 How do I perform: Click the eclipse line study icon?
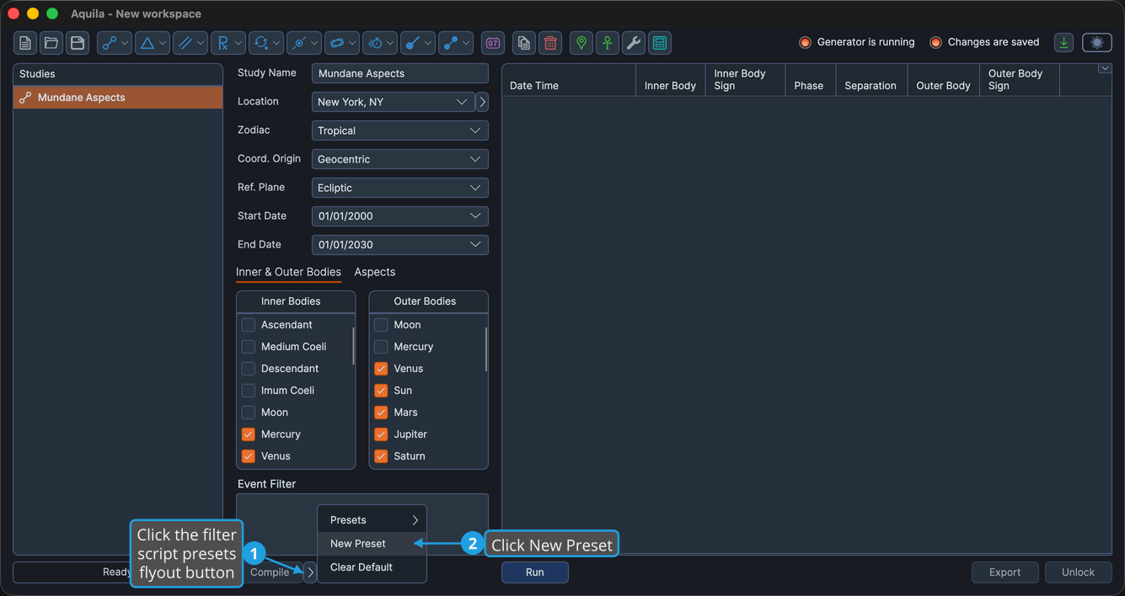point(299,43)
